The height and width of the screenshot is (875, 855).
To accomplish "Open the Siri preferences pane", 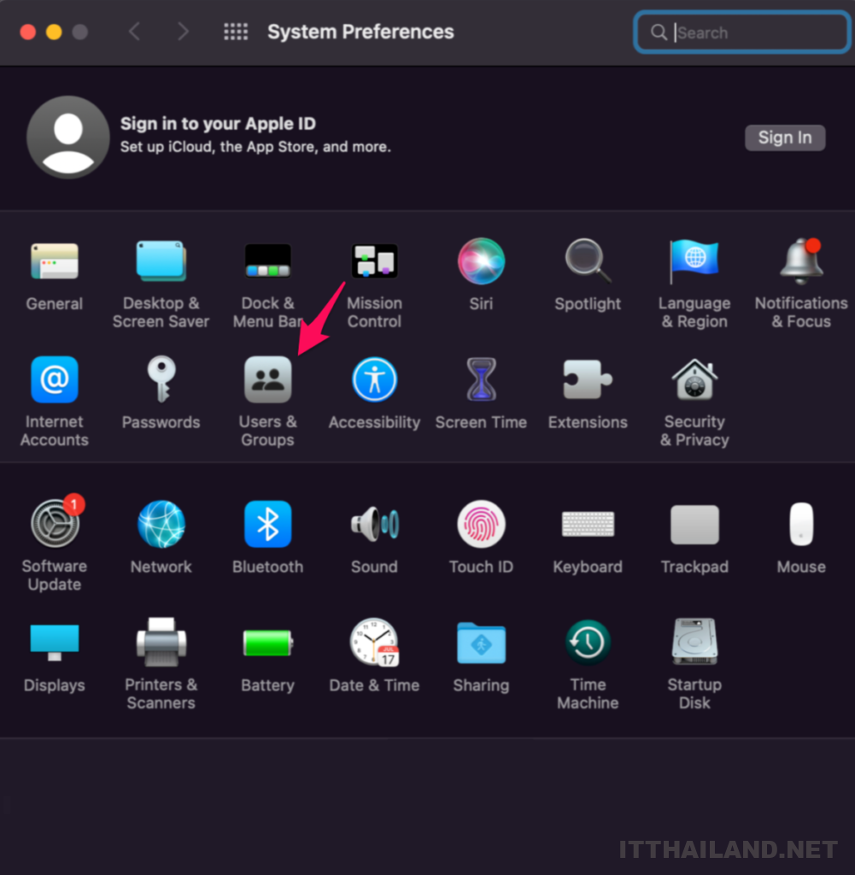I will click(481, 261).
